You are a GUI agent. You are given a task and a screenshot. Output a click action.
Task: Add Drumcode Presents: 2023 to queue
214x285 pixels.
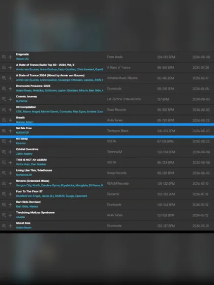click(x=4, y=89)
